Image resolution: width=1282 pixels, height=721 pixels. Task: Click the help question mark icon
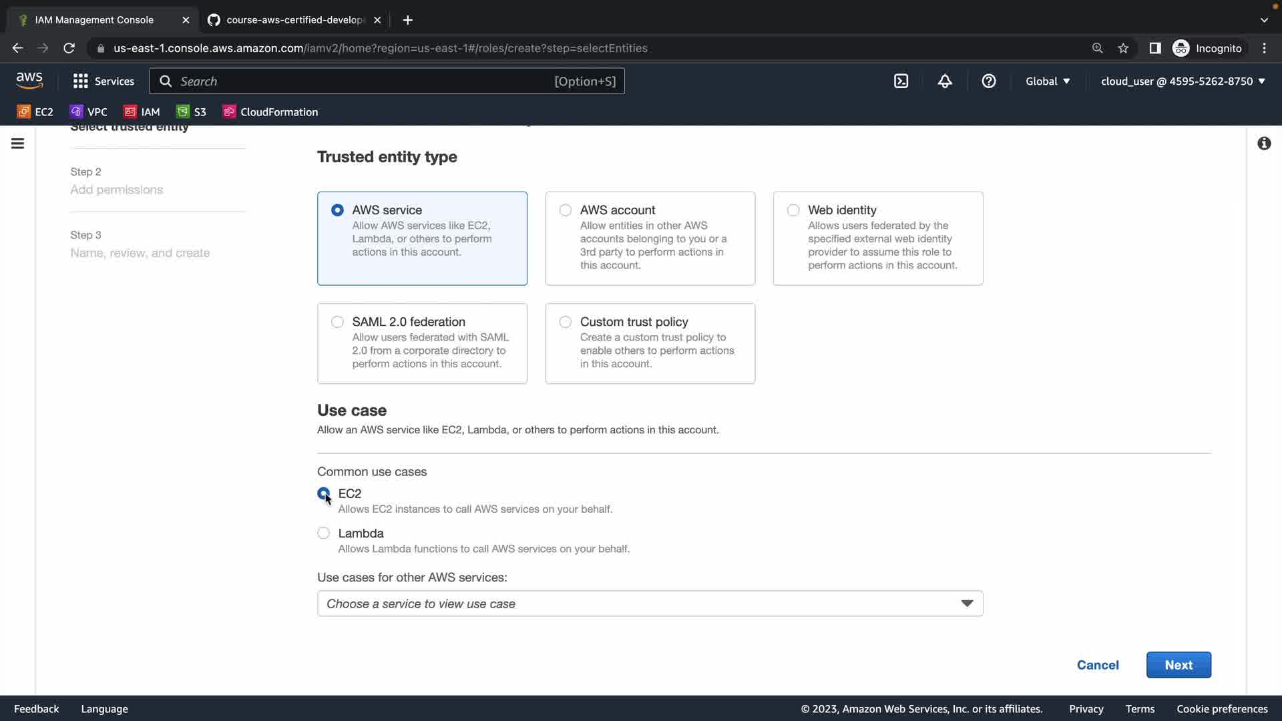(989, 81)
